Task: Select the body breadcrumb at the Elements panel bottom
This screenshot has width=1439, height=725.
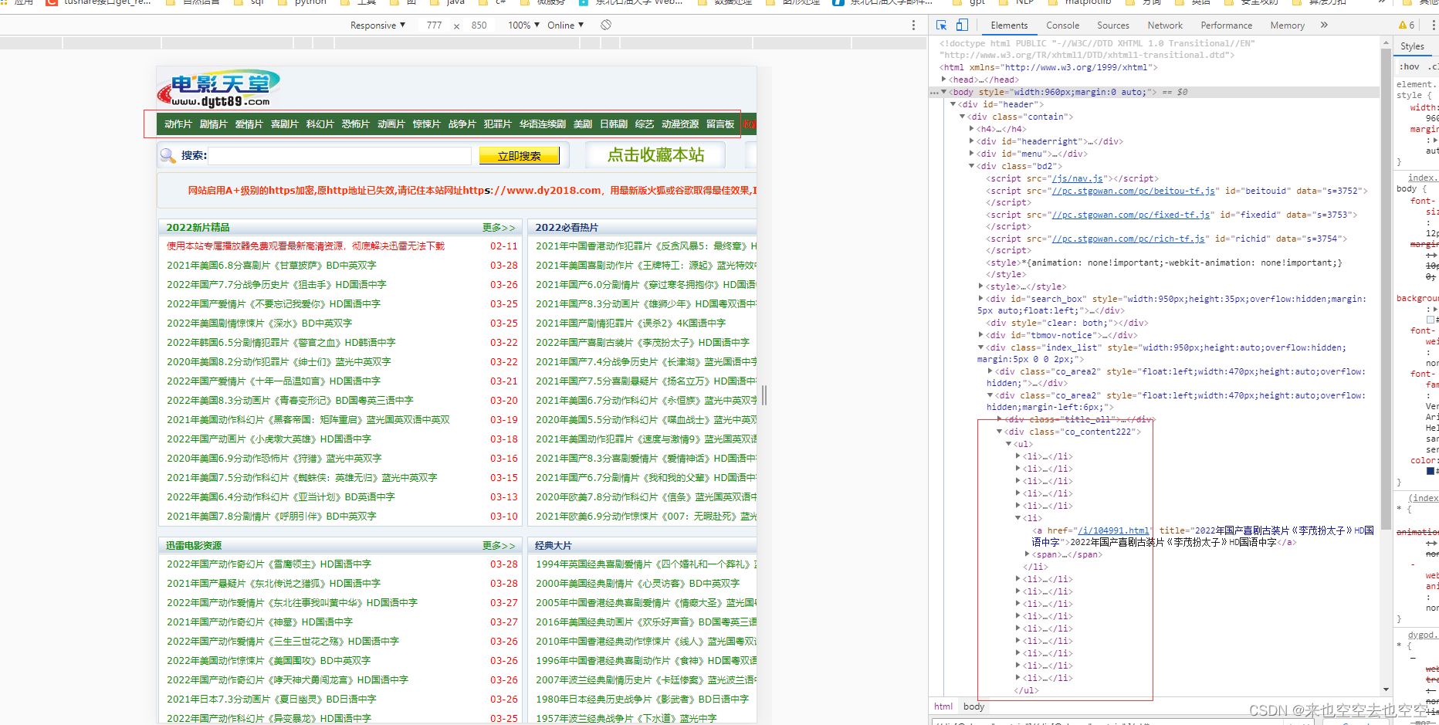Action: (973, 706)
